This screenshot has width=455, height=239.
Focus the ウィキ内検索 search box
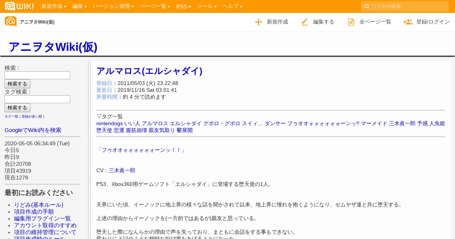[x=405, y=6]
